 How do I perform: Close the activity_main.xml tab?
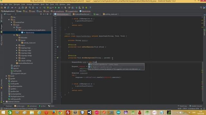(118, 14)
